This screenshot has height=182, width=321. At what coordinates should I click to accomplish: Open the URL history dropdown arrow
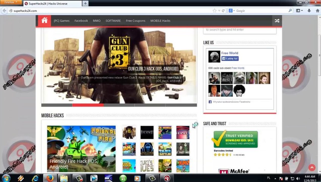[x=219, y=11]
